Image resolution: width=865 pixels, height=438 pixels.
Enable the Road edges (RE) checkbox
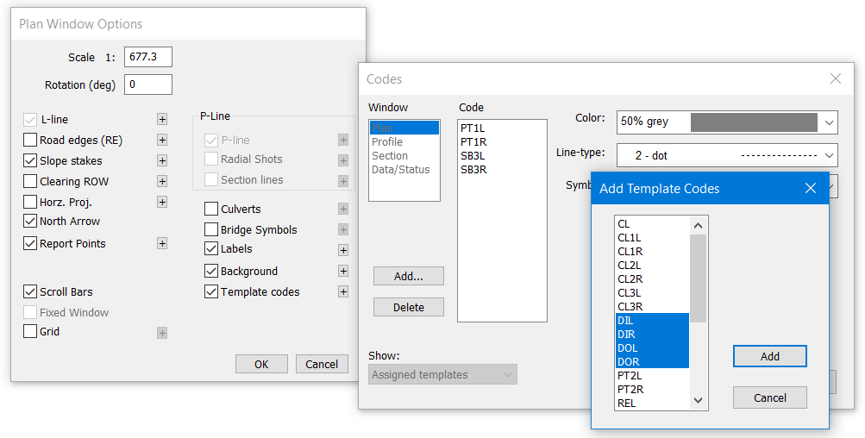[x=31, y=140]
